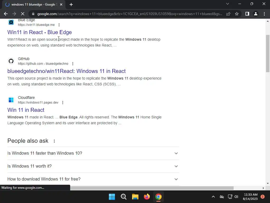The image size is (270, 203).
Task: Close the windows 11 blueedge tab
Action: click(61, 4)
